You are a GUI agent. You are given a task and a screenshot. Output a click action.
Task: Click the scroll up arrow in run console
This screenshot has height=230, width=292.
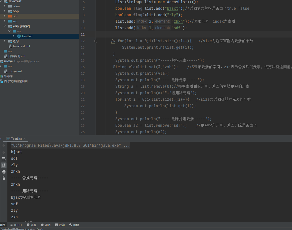click(4, 146)
